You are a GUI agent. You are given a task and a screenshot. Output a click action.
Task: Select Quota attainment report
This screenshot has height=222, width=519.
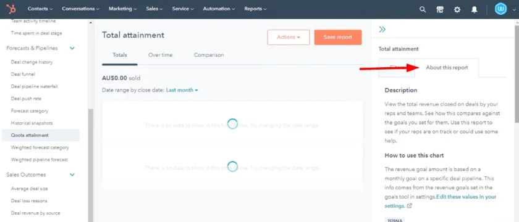click(41, 135)
